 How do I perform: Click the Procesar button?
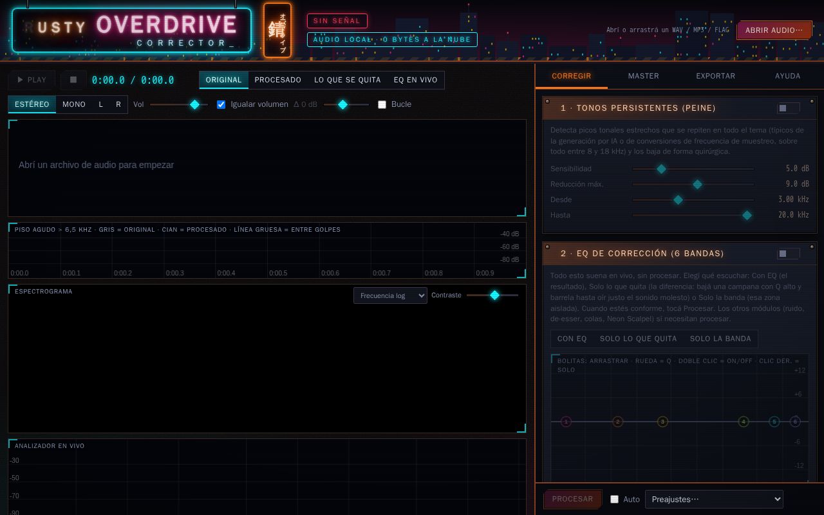(573, 499)
